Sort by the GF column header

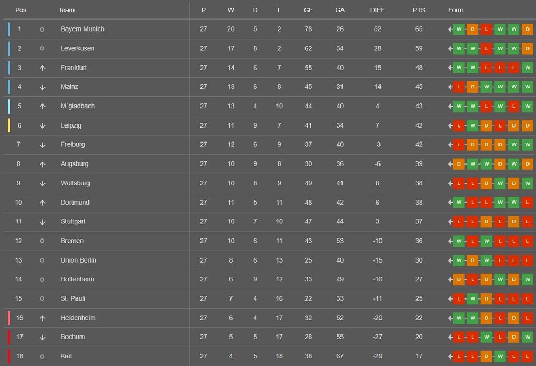[x=308, y=10]
